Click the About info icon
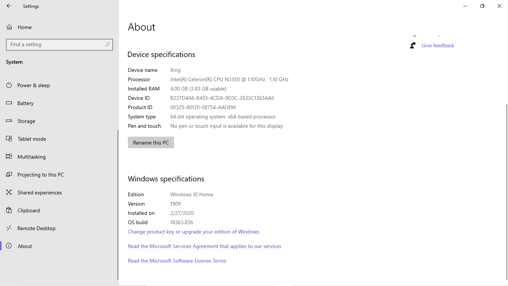Viewport: 508px width, 286px height. [x=9, y=246]
